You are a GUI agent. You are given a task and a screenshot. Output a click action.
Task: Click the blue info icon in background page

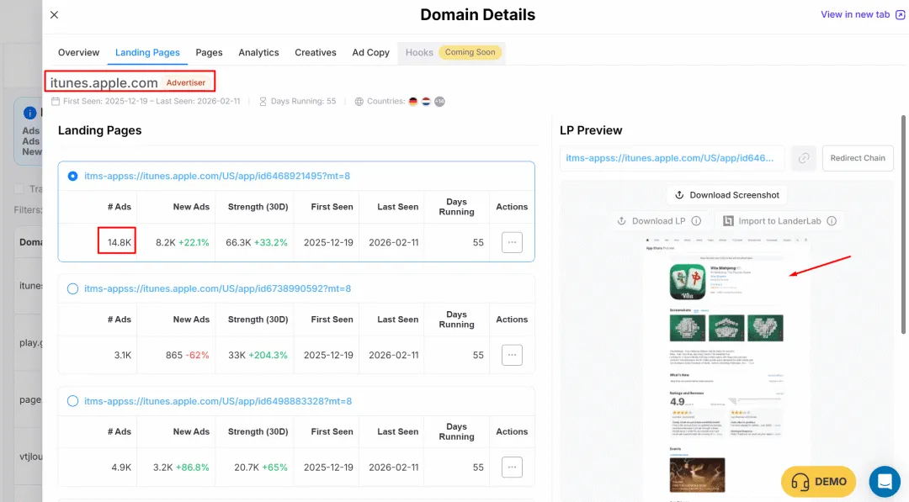click(x=29, y=113)
